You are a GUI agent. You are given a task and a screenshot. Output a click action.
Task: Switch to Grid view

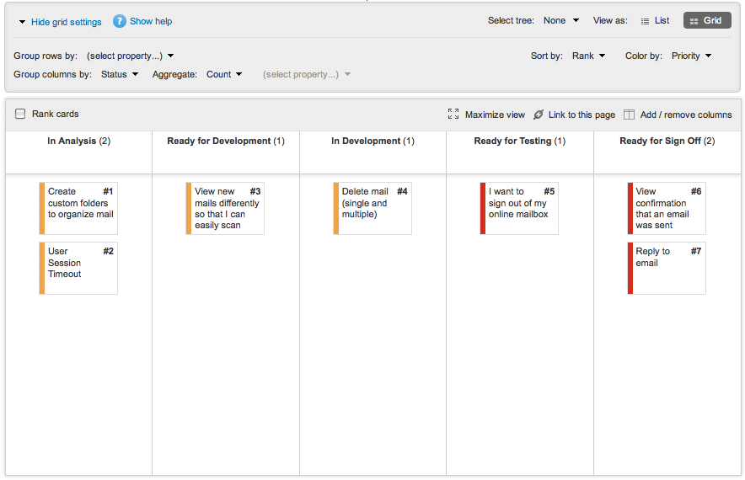click(706, 21)
